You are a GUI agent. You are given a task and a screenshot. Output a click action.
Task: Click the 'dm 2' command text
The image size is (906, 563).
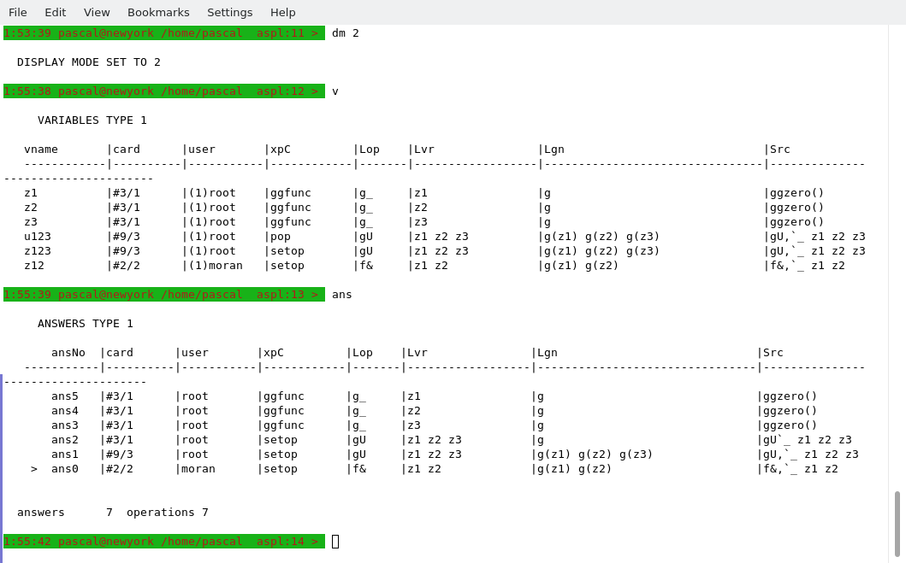(346, 33)
